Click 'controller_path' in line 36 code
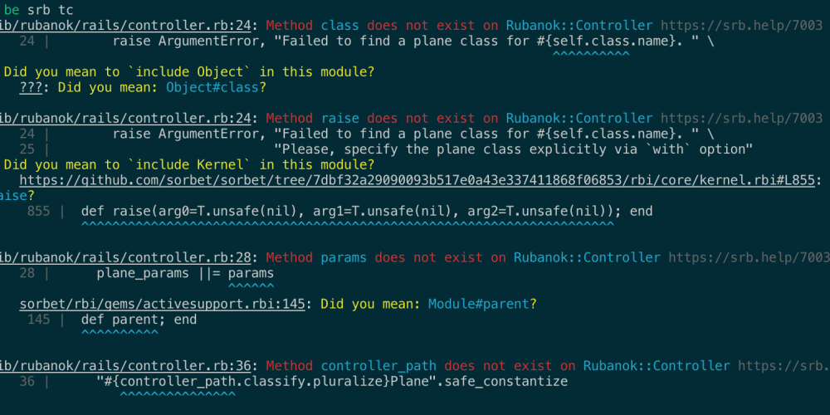The image size is (830, 415). [x=178, y=381]
